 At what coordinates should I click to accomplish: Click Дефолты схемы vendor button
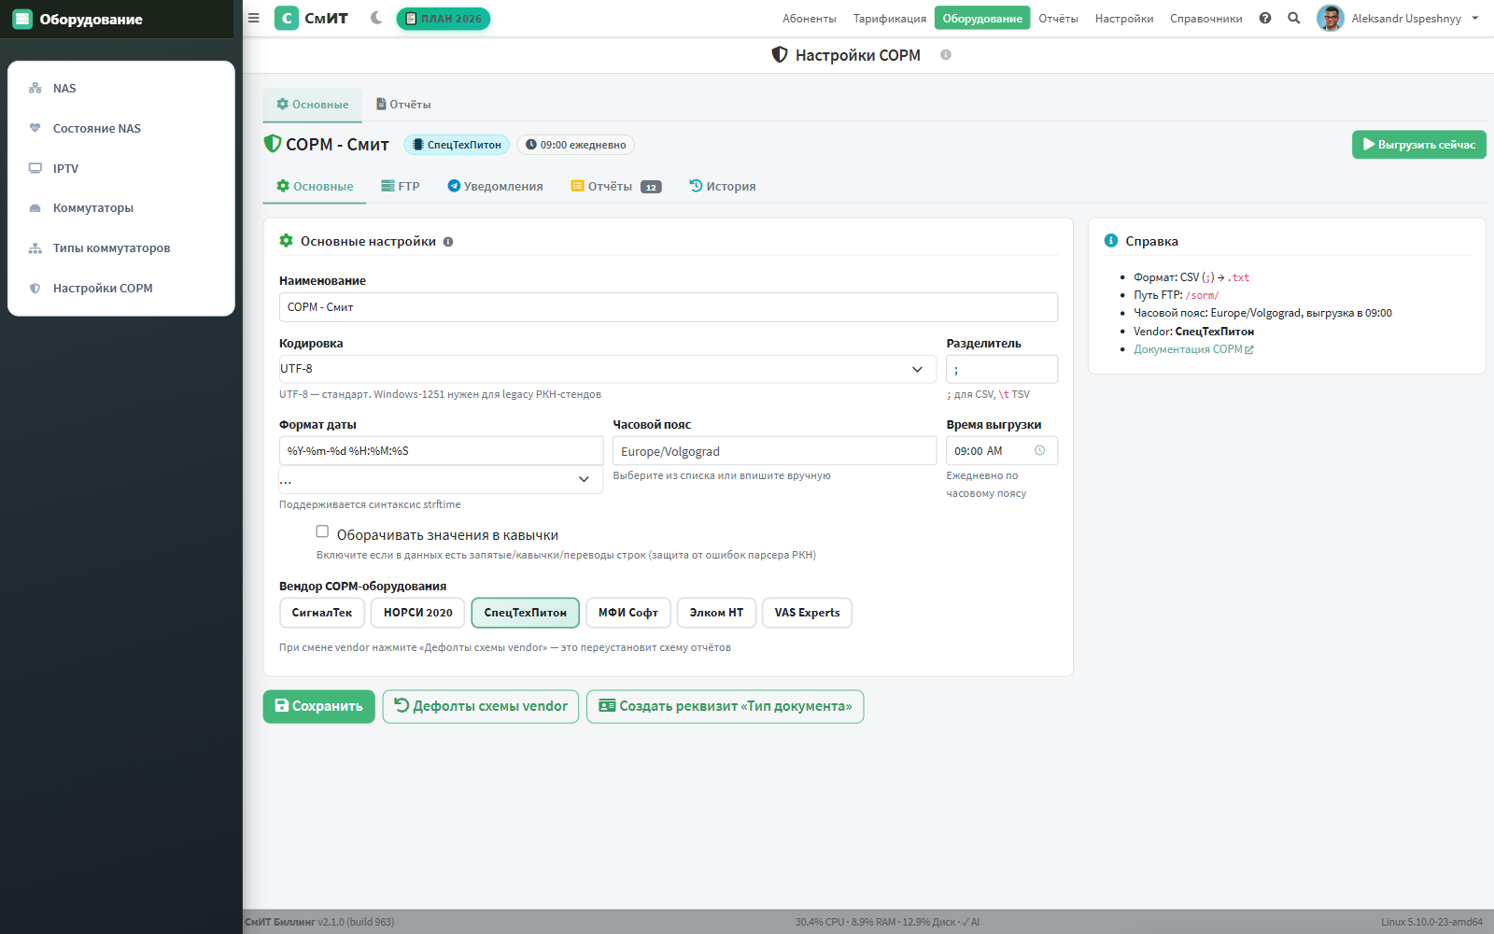(481, 706)
